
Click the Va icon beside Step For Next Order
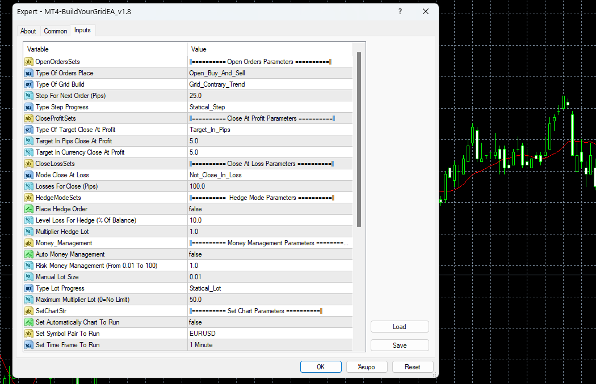coord(28,96)
